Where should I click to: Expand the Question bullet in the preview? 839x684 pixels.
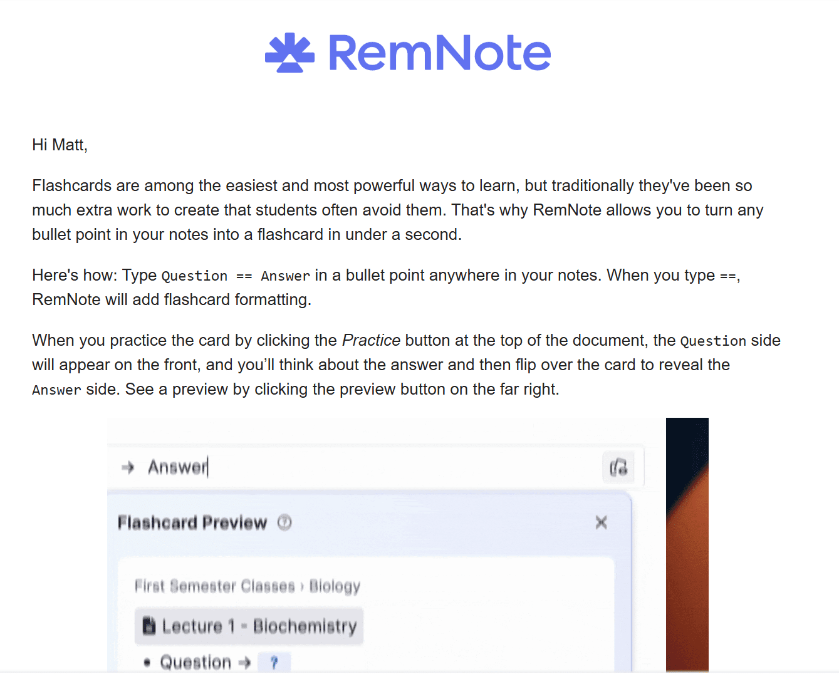[x=146, y=663]
